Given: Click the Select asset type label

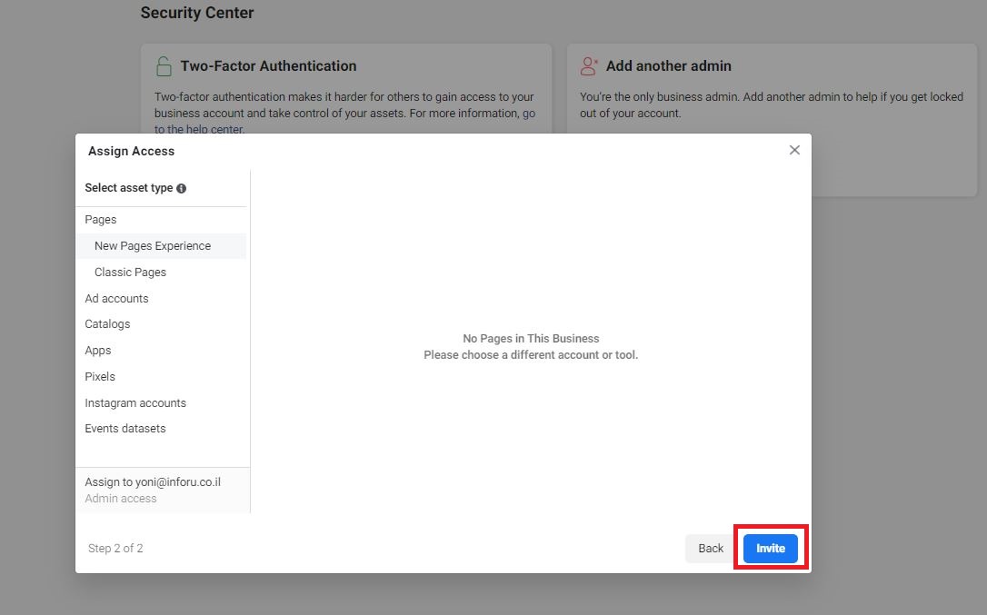Looking at the screenshot, I should (x=129, y=187).
